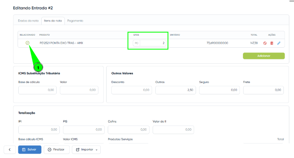The height and width of the screenshot is (158, 294).
Task: Switch to the Dados da nota tab
Action: click(x=28, y=21)
